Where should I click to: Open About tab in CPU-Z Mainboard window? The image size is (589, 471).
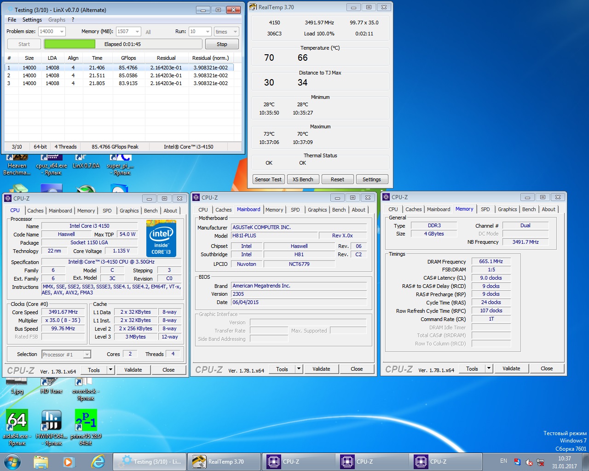(358, 210)
